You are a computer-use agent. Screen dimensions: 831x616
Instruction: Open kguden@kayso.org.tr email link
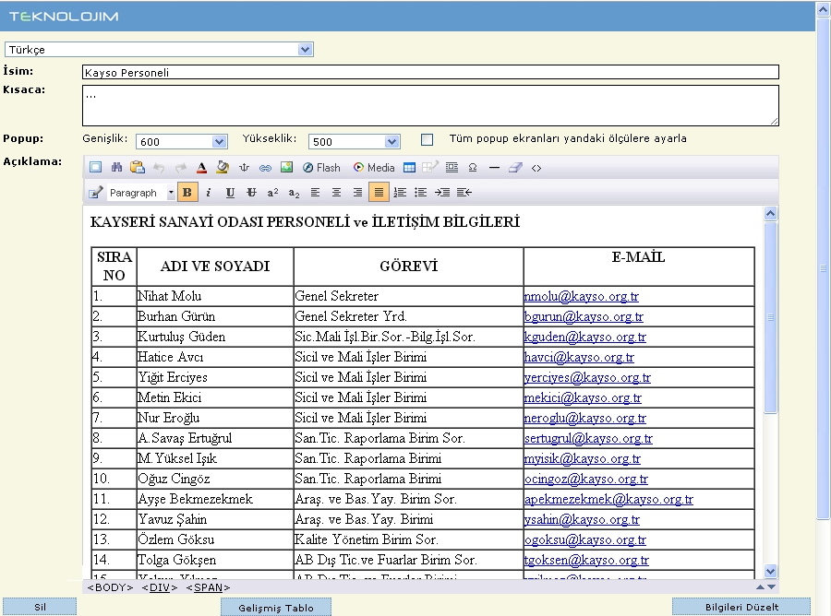pos(585,337)
